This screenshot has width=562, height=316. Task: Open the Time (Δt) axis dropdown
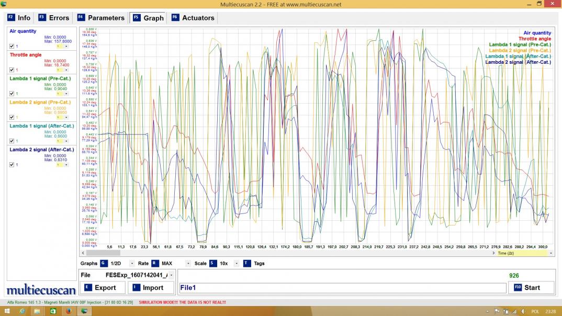[x=551, y=253]
